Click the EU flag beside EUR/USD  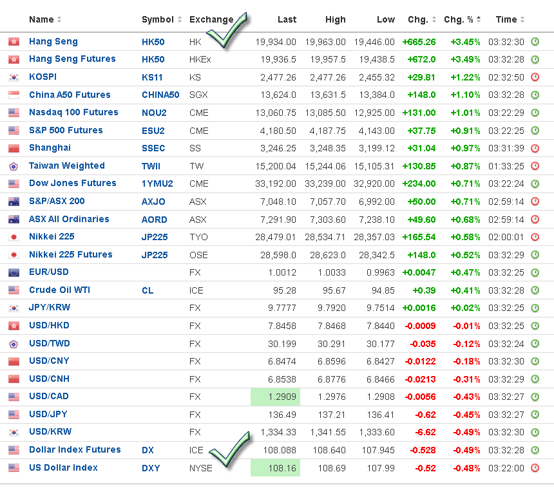14,272
